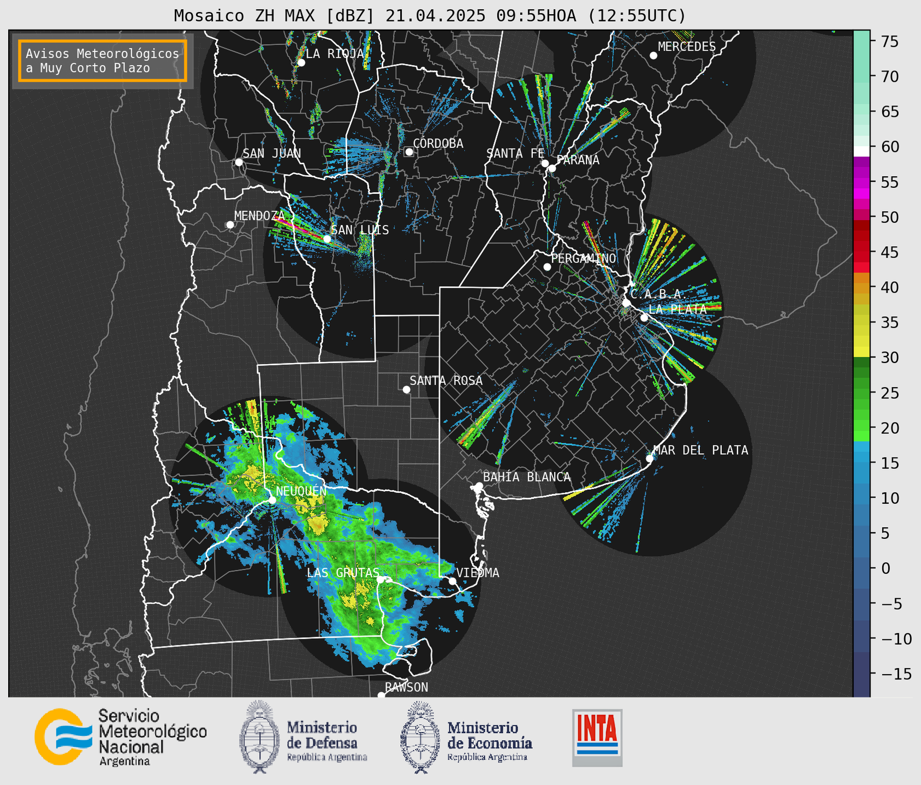Select the VIEDMA city marker dot
Screen dimensions: 921x785
(453, 581)
